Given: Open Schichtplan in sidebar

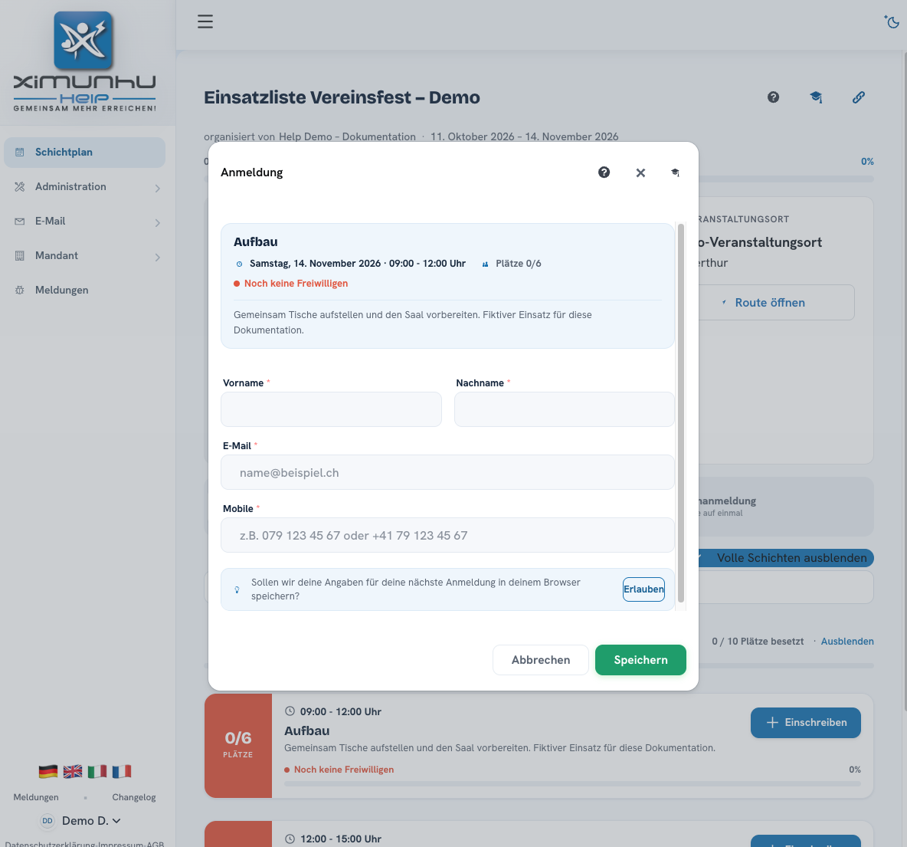Looking at the screenshot, I should coord(84,153).
